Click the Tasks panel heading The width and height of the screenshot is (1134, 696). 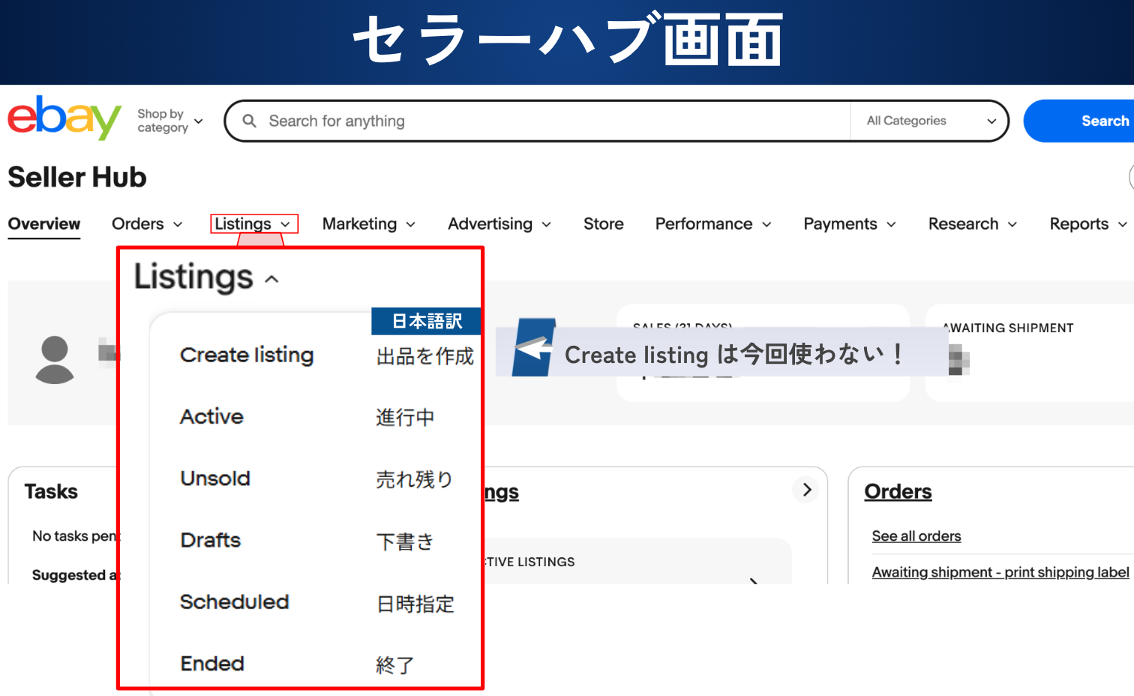51,491
